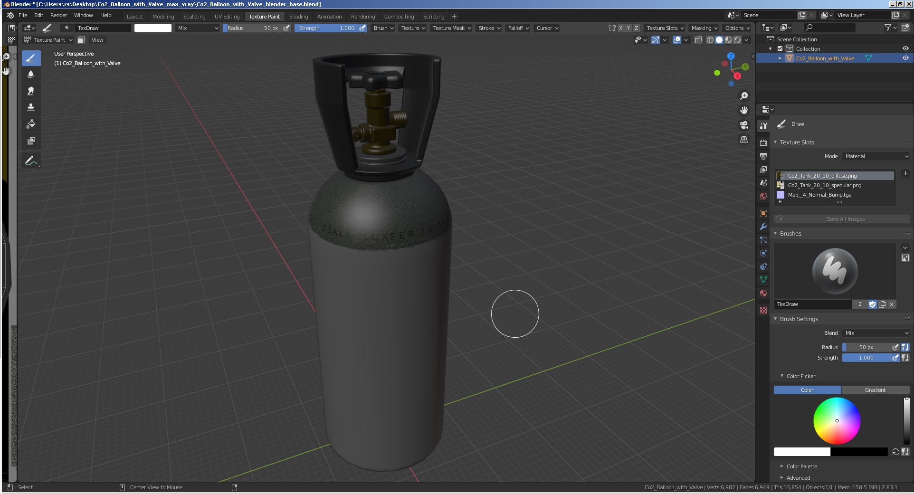Image resolution: width=914 pixels, height=494 pixels.
Task: Open the Texture Mask popover
Action: (x=452, y=28)
